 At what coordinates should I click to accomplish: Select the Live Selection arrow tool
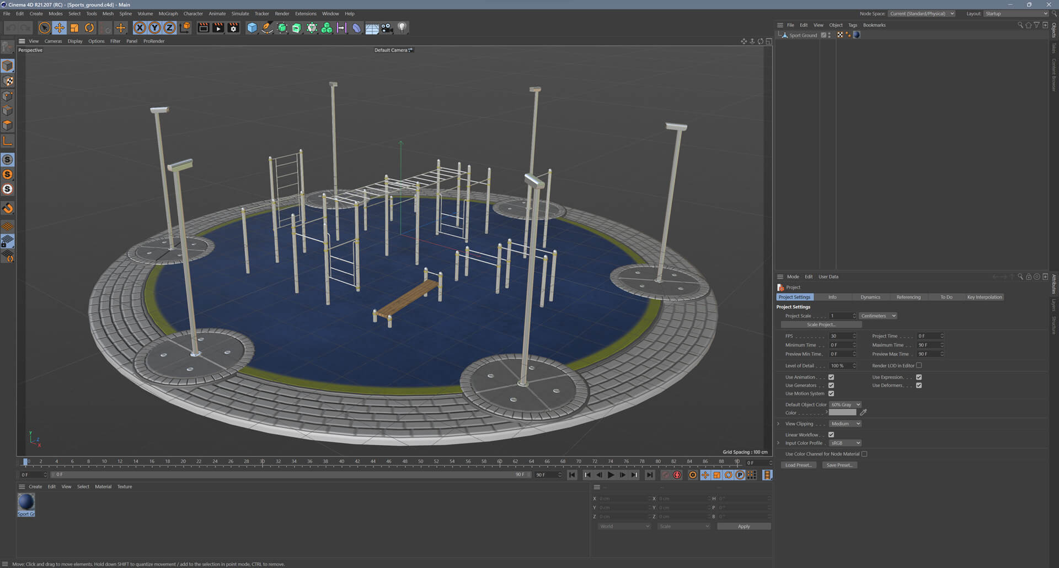pos(45,28)
